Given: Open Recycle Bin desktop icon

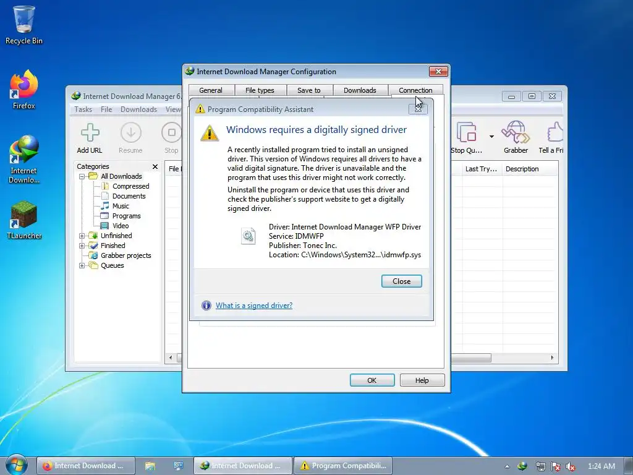Looking at the screenshot, I should click(24, 25).
